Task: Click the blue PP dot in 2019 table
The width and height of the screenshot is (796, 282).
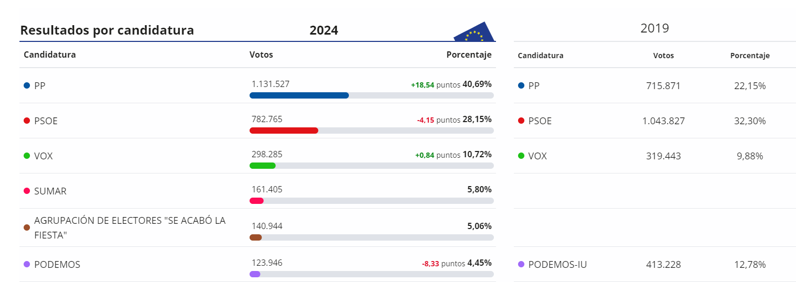Action: [521, 85]
